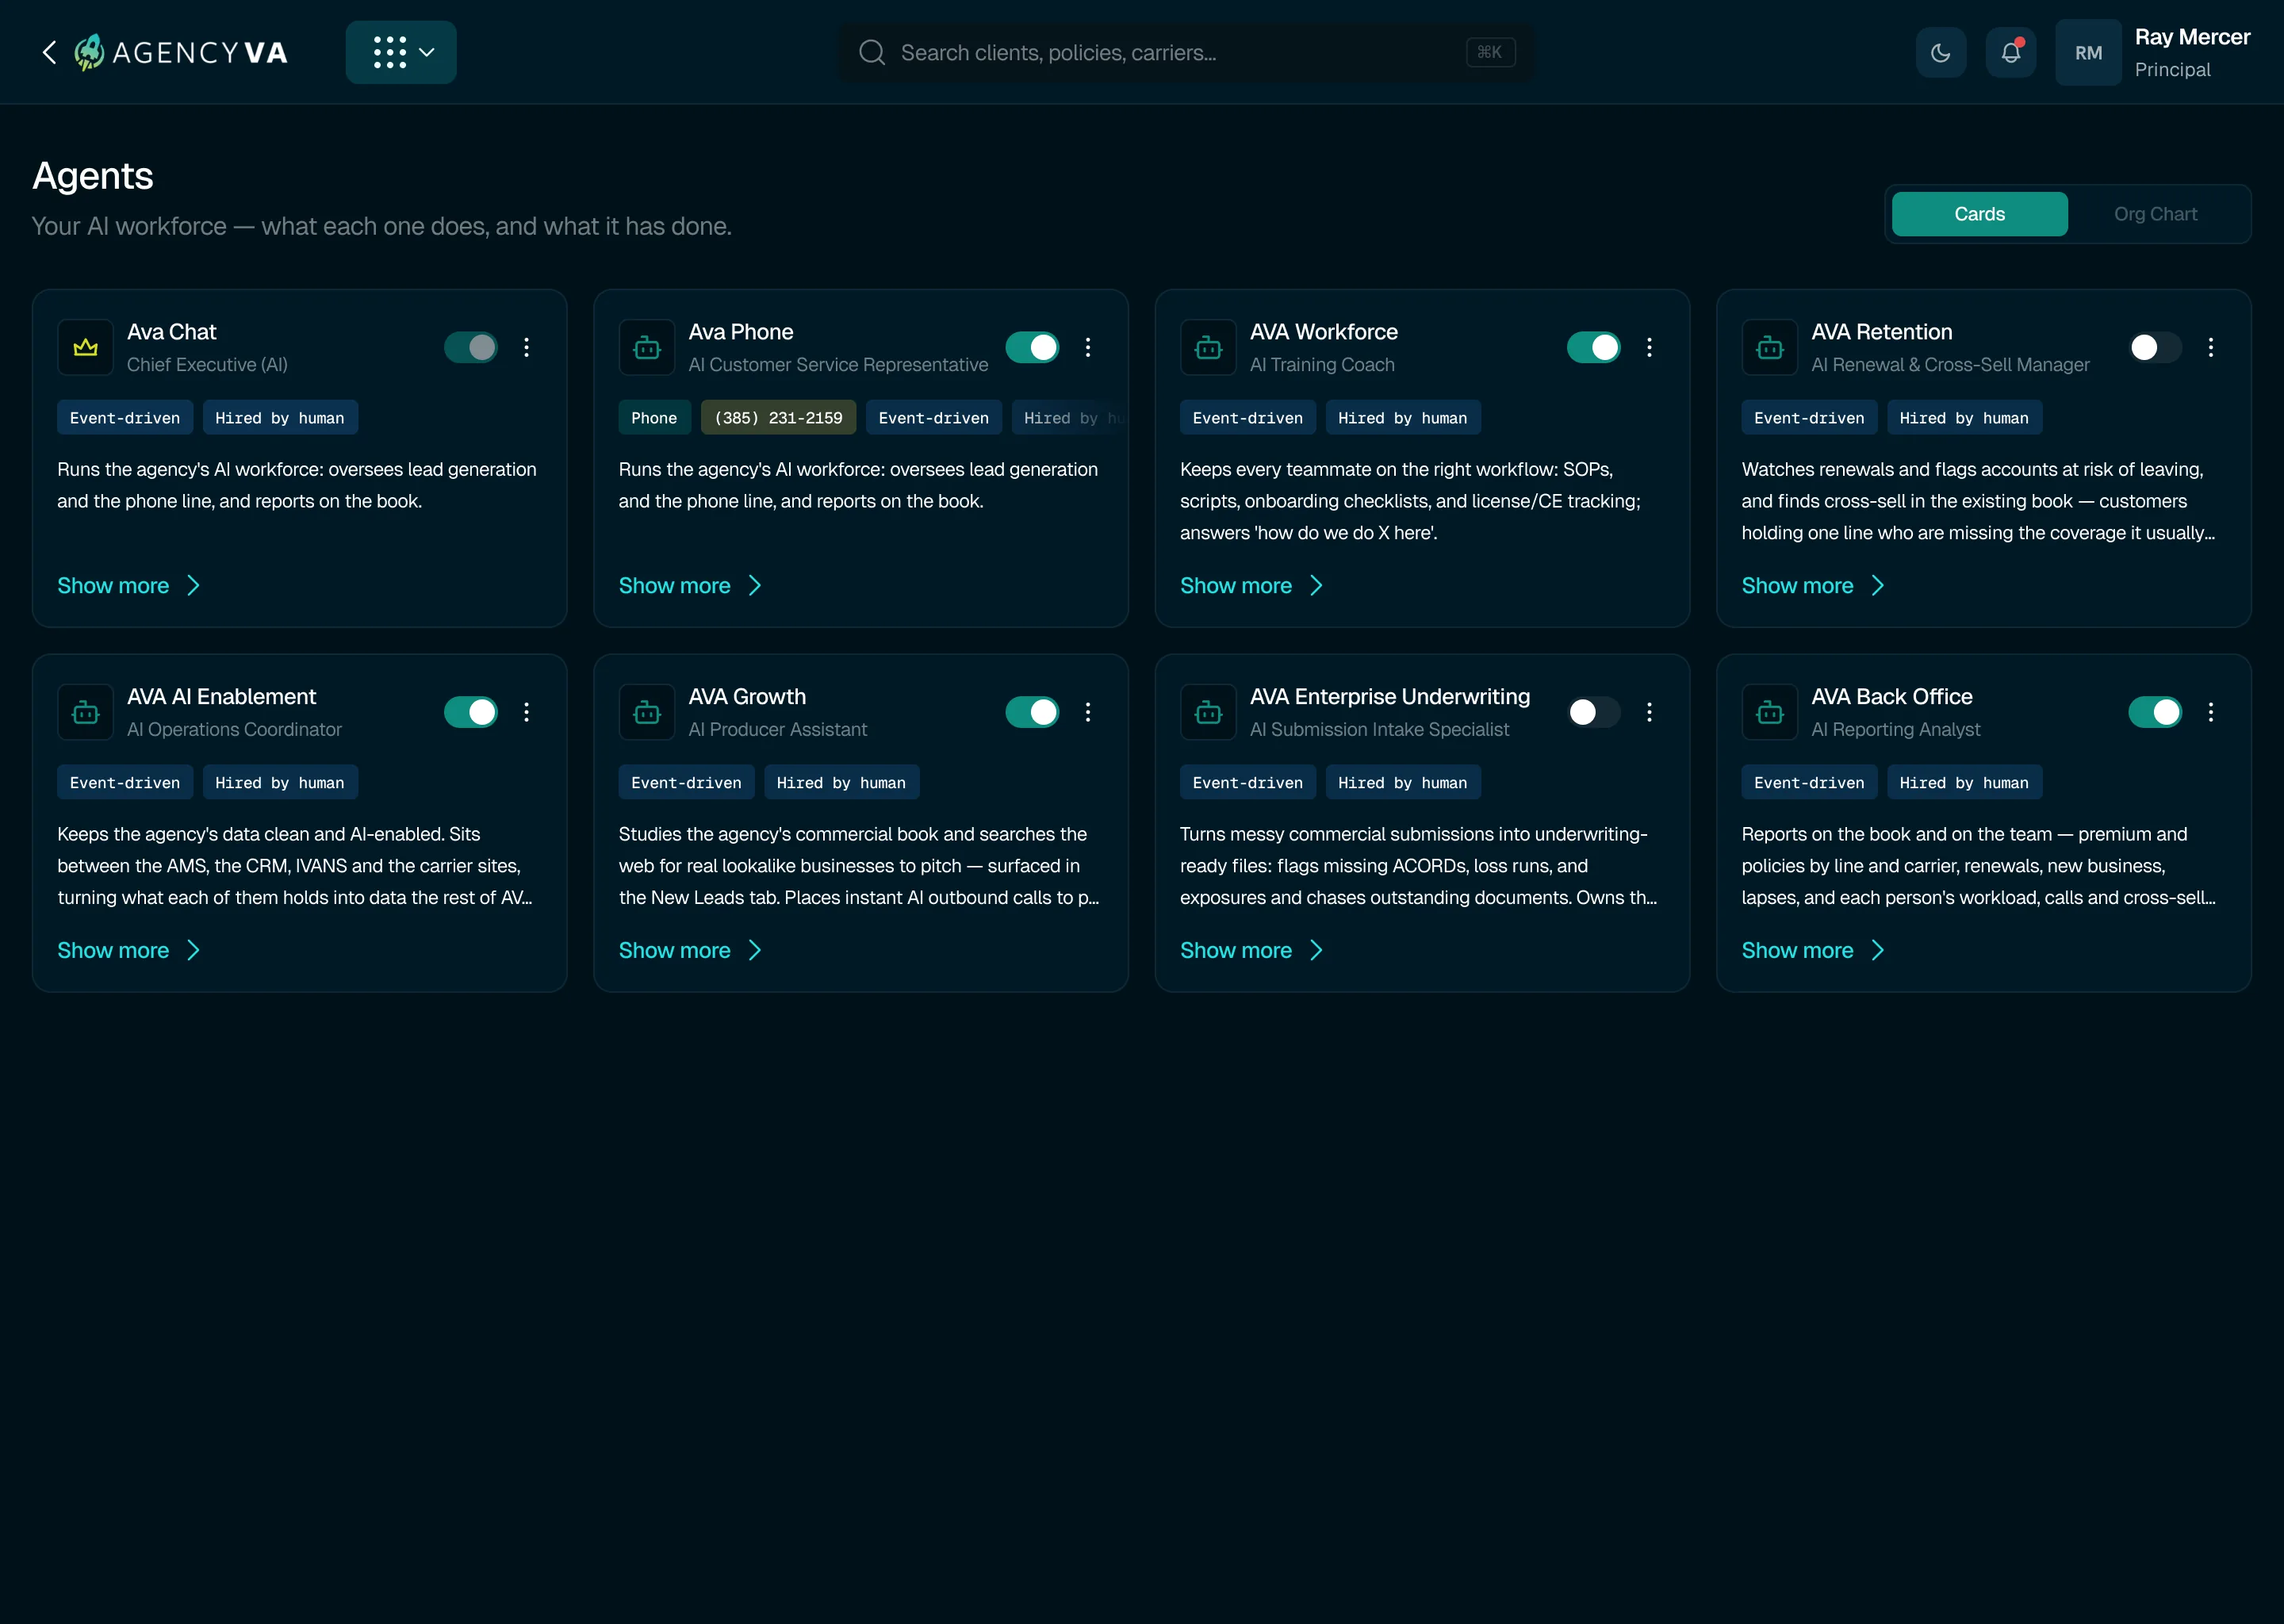
Task: Click the robot icon on AVA Back Office card
Action: tap(1770, 712)
